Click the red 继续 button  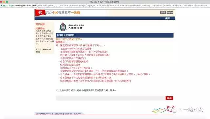point(169,98)
